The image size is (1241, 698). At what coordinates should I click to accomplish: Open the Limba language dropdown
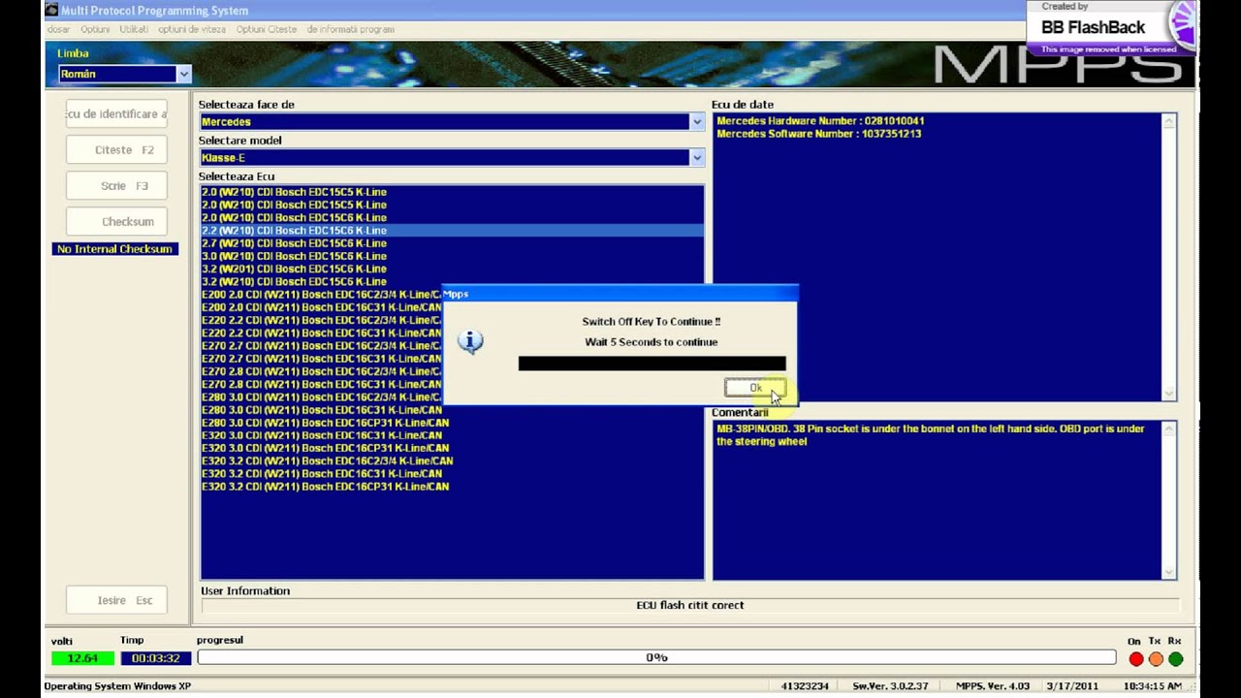183,74
